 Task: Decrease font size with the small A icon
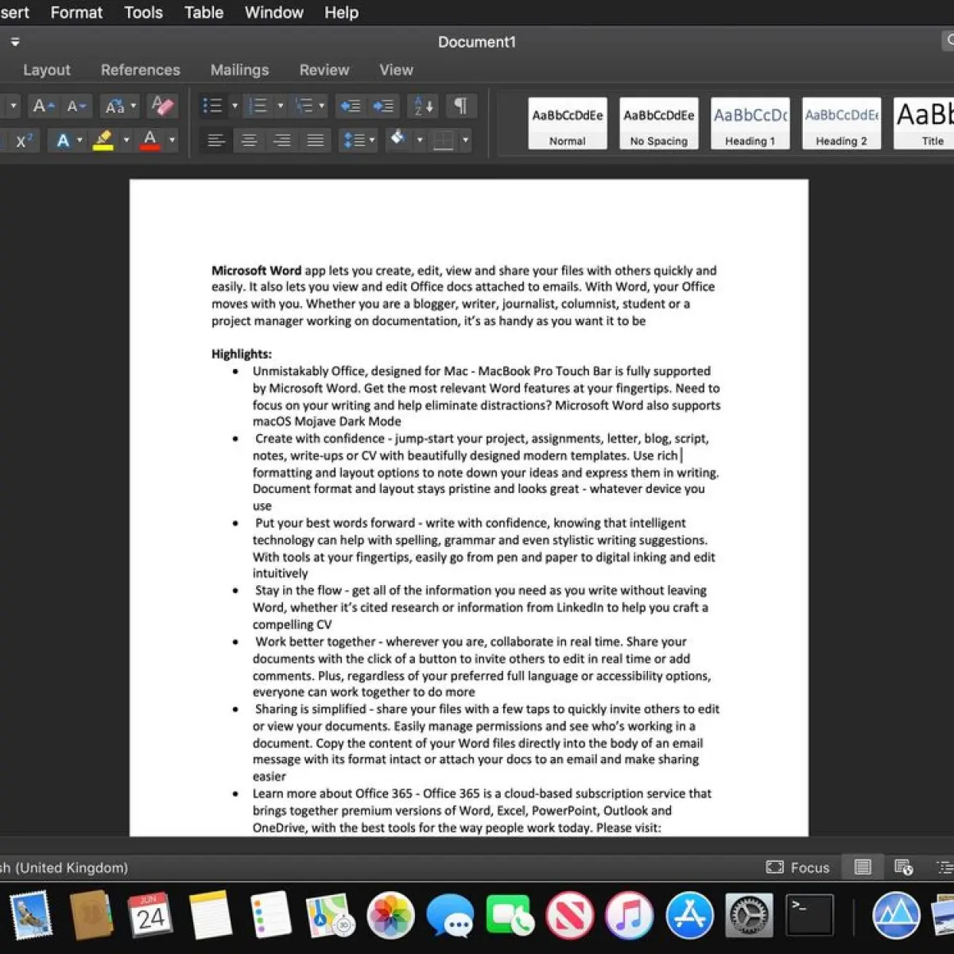76,106
